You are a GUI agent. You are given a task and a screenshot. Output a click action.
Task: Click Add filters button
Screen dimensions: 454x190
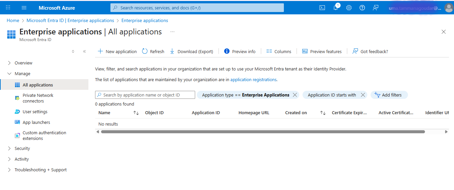[389, 95]
